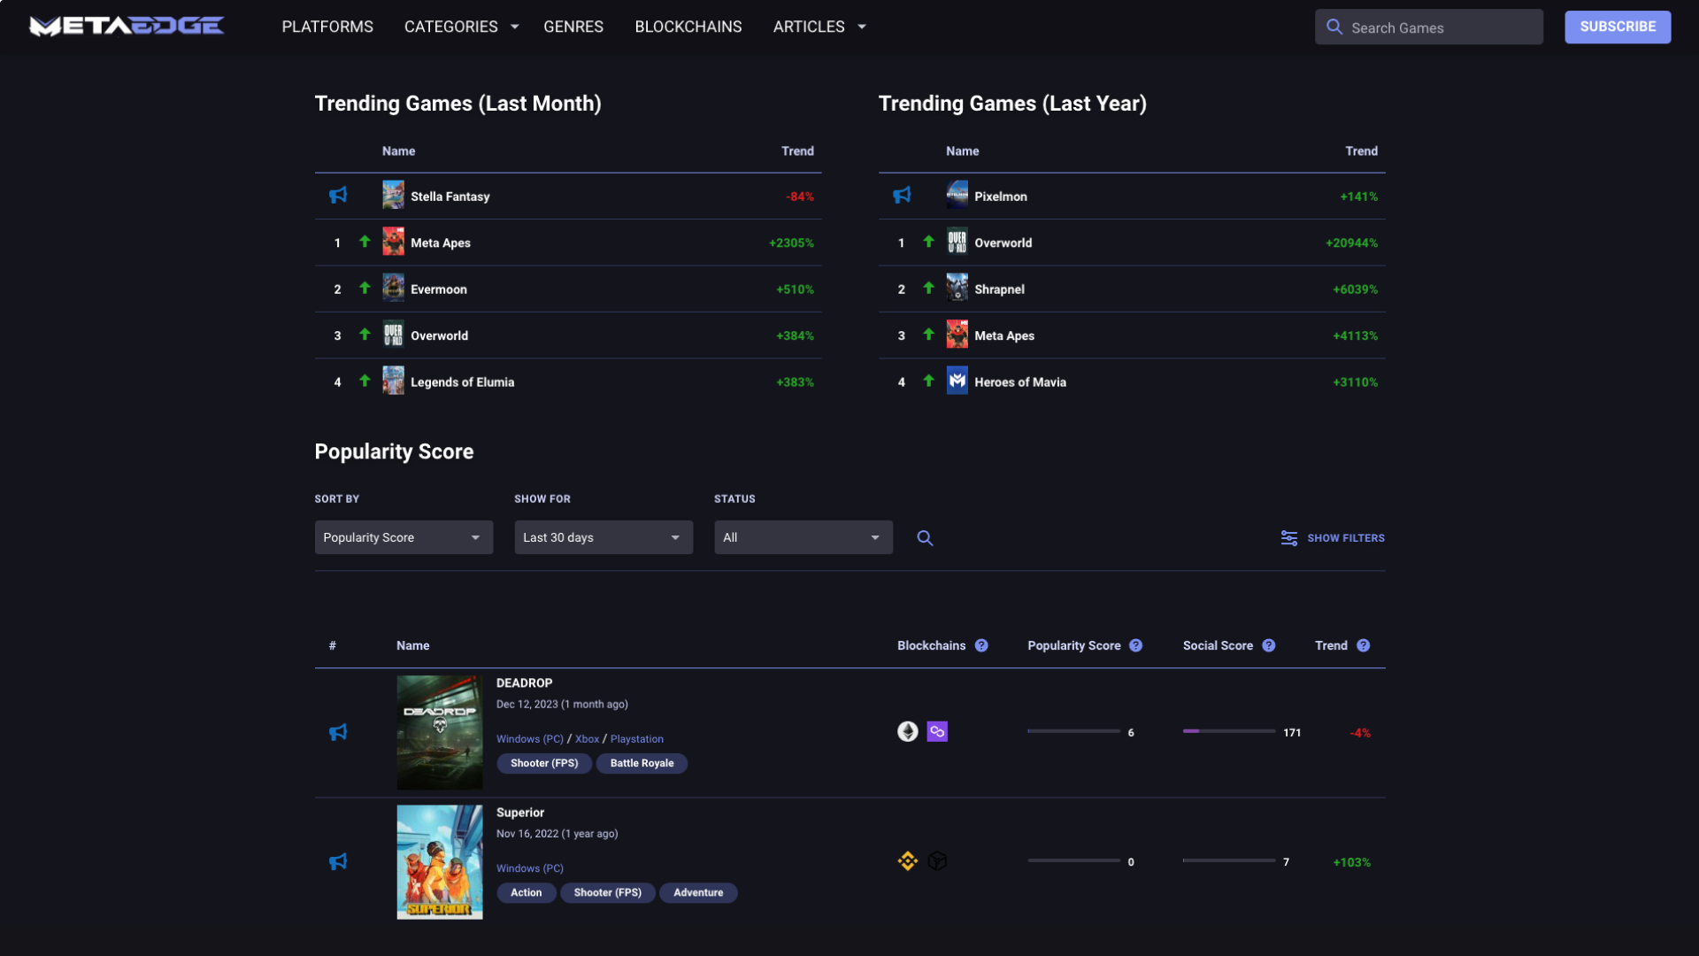Viewport: 1699px width, 956px height.
Task: Click the Heroes of Mavia game icon
Action: [x=957, y=381]
